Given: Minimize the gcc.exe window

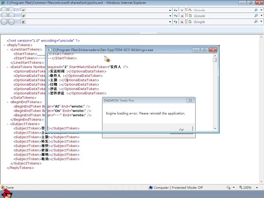Looking at the screenshot, I should click(196, 50).
